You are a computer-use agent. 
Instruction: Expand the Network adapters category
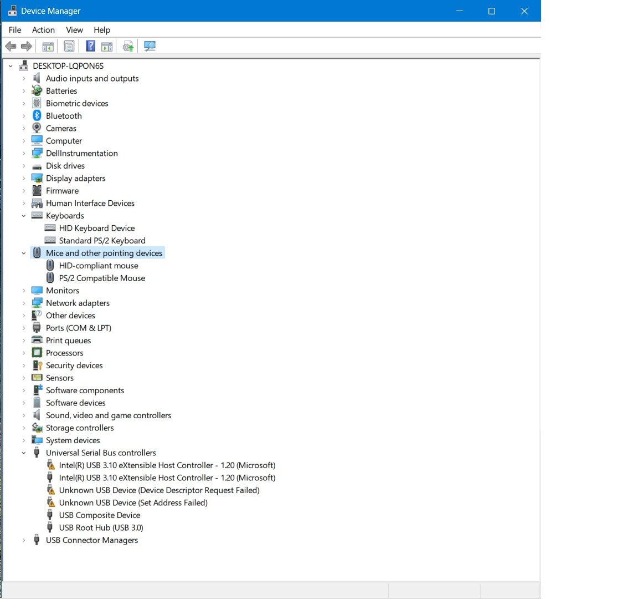point(24,303)
